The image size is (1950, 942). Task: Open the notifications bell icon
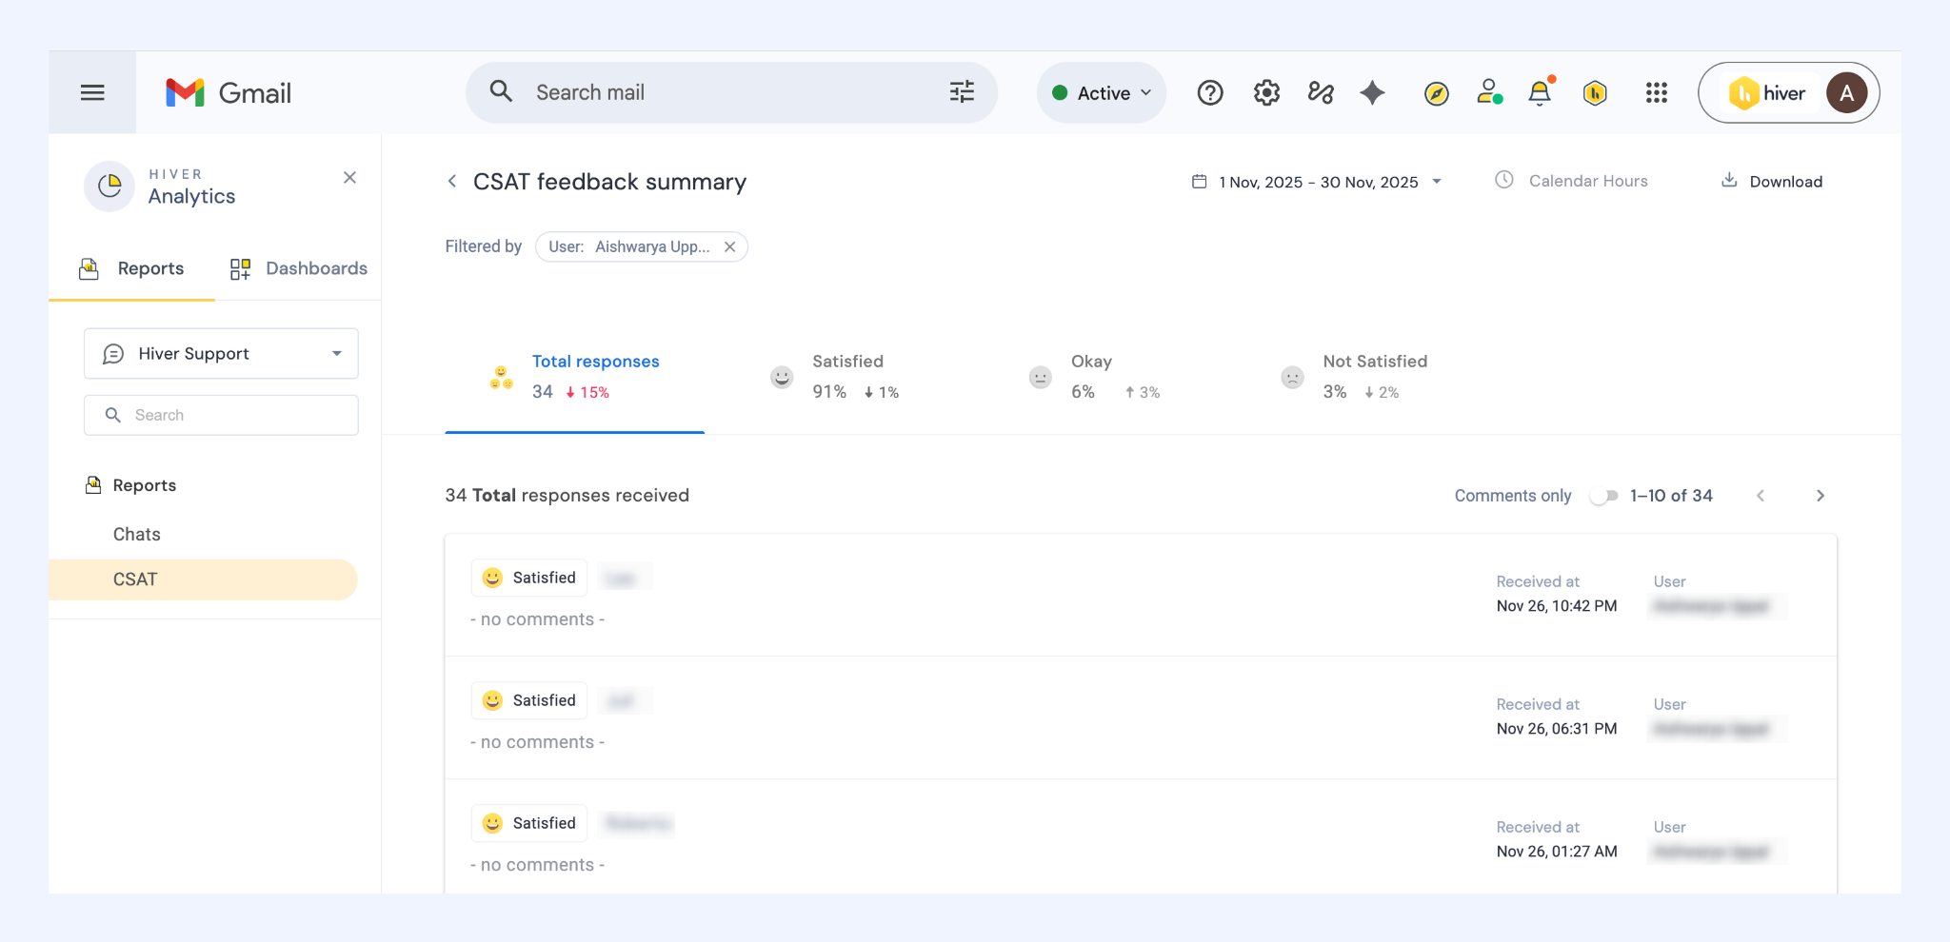pyautogui.click(x=1540, y=92)
